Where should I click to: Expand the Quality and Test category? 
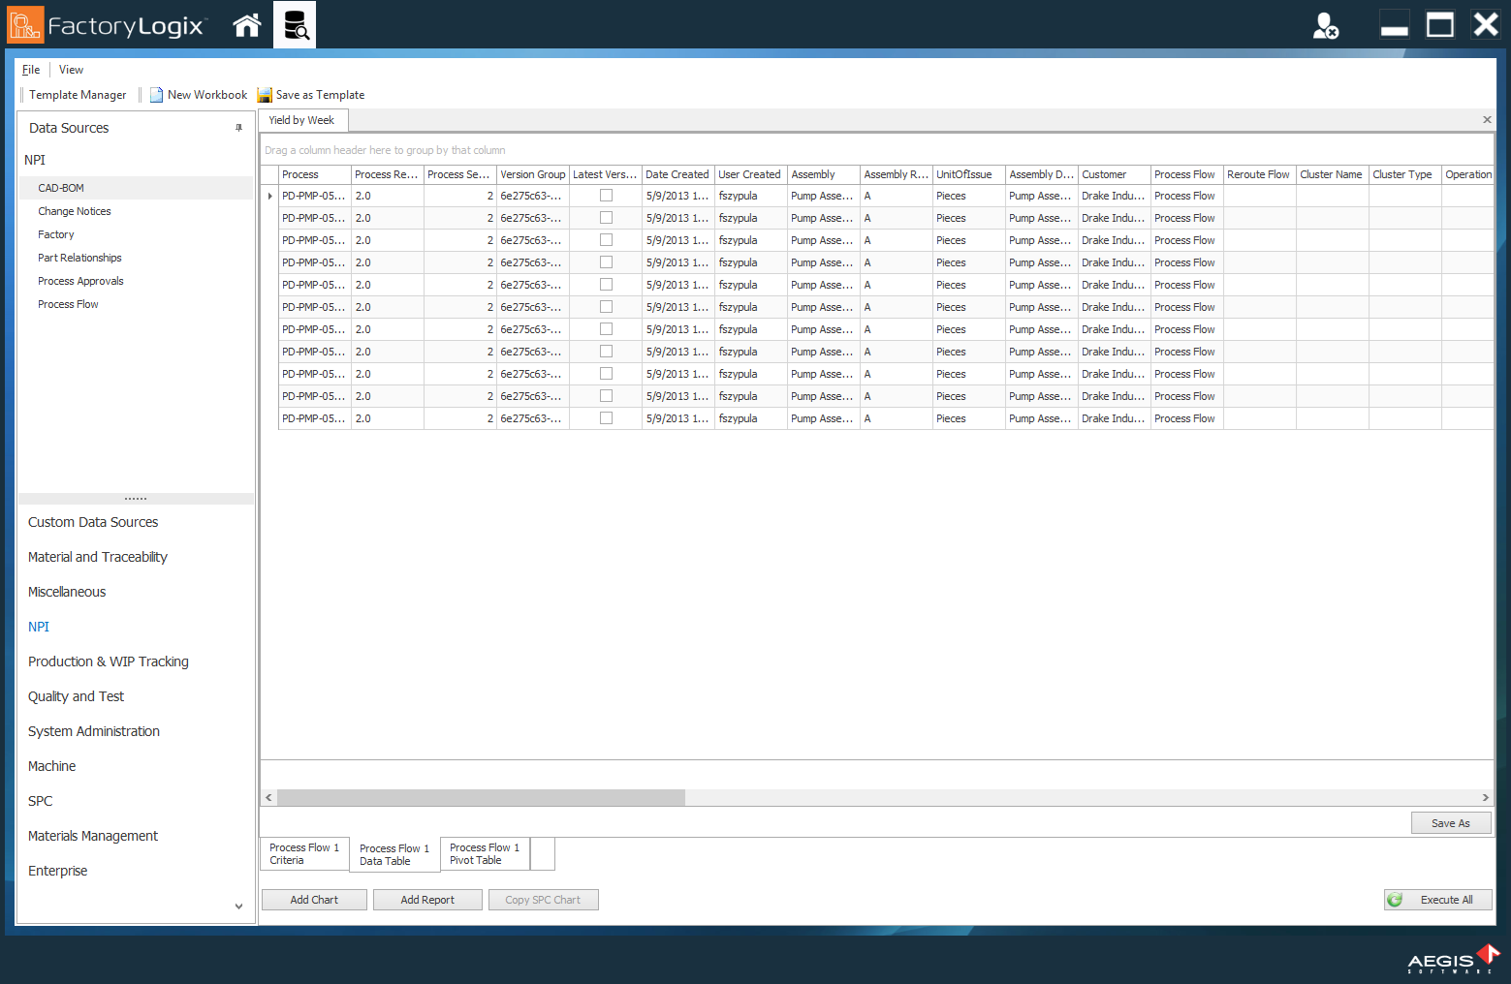pyautogui.click(x=76, y=696)
